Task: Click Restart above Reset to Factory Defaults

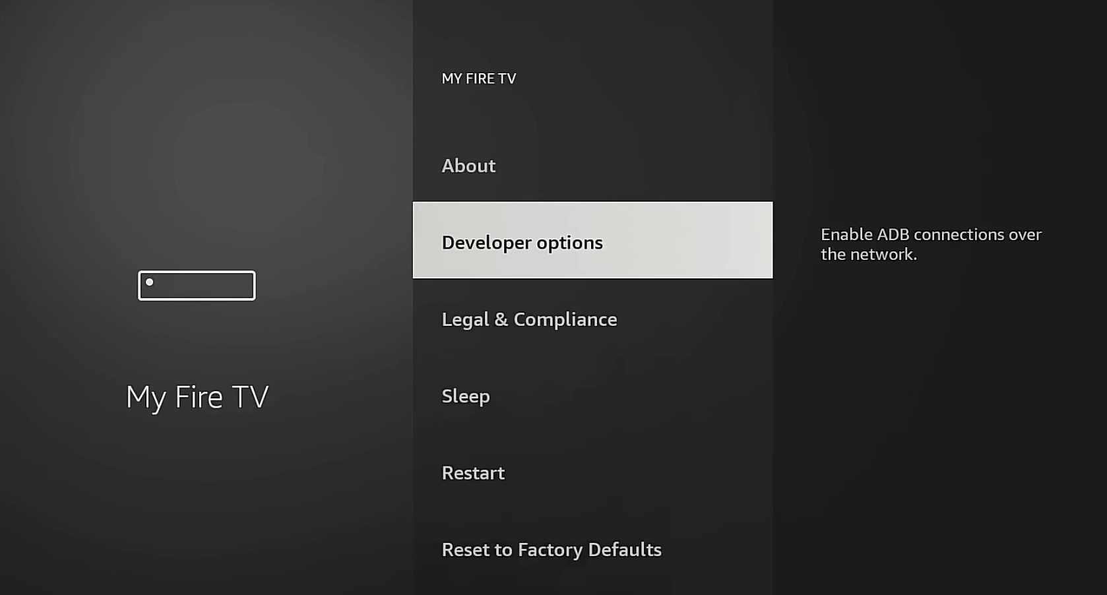Action: [472, 472]
